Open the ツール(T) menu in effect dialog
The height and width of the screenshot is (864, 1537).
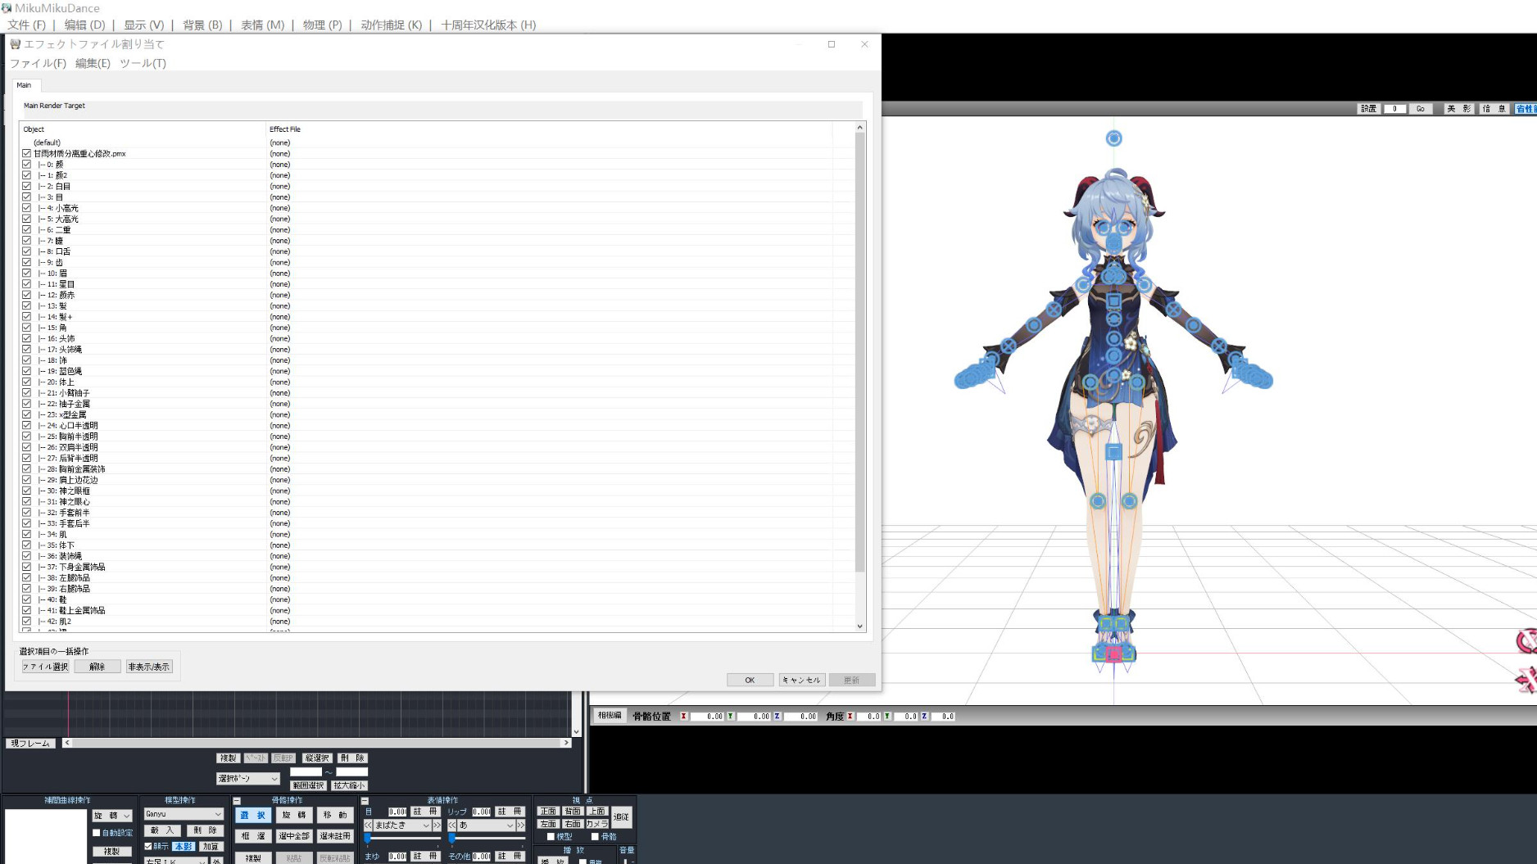coord(143,63)
